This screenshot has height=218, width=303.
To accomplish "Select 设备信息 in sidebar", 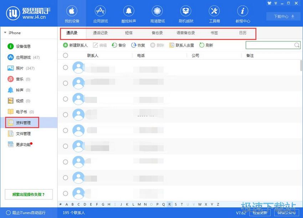I will click(19, 46).
